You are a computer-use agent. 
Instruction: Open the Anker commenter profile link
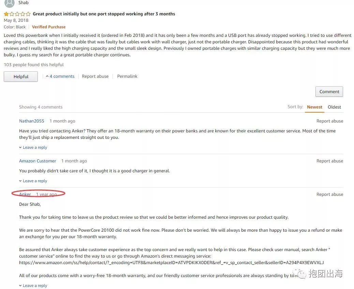click(x=25, y=194)
